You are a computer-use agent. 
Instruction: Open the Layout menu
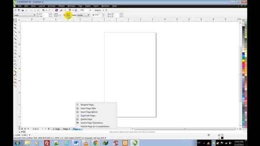coord(41,6)
